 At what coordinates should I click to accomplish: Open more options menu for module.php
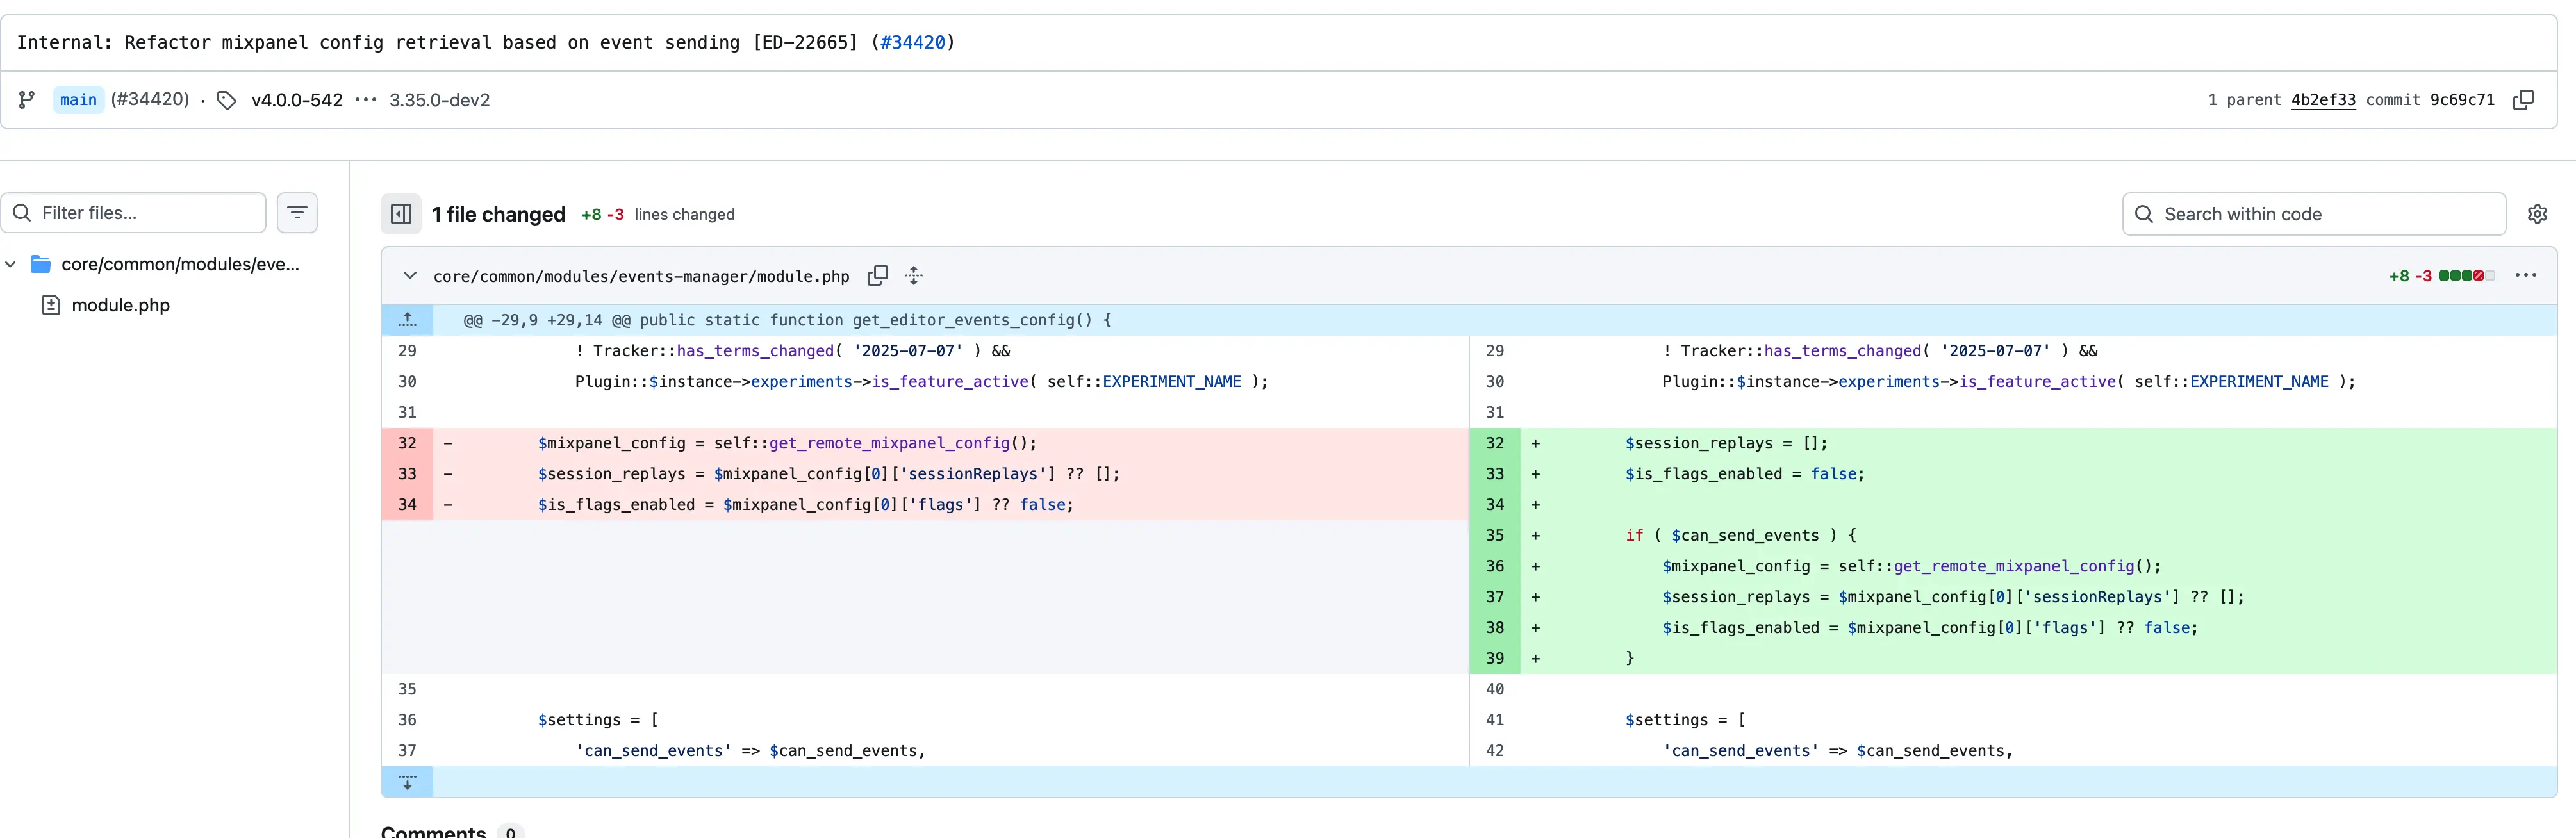(x=2525, y=276)
